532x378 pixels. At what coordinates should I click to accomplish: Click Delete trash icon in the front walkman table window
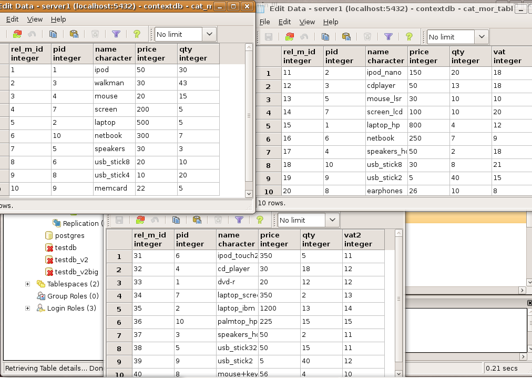(95, 34)
